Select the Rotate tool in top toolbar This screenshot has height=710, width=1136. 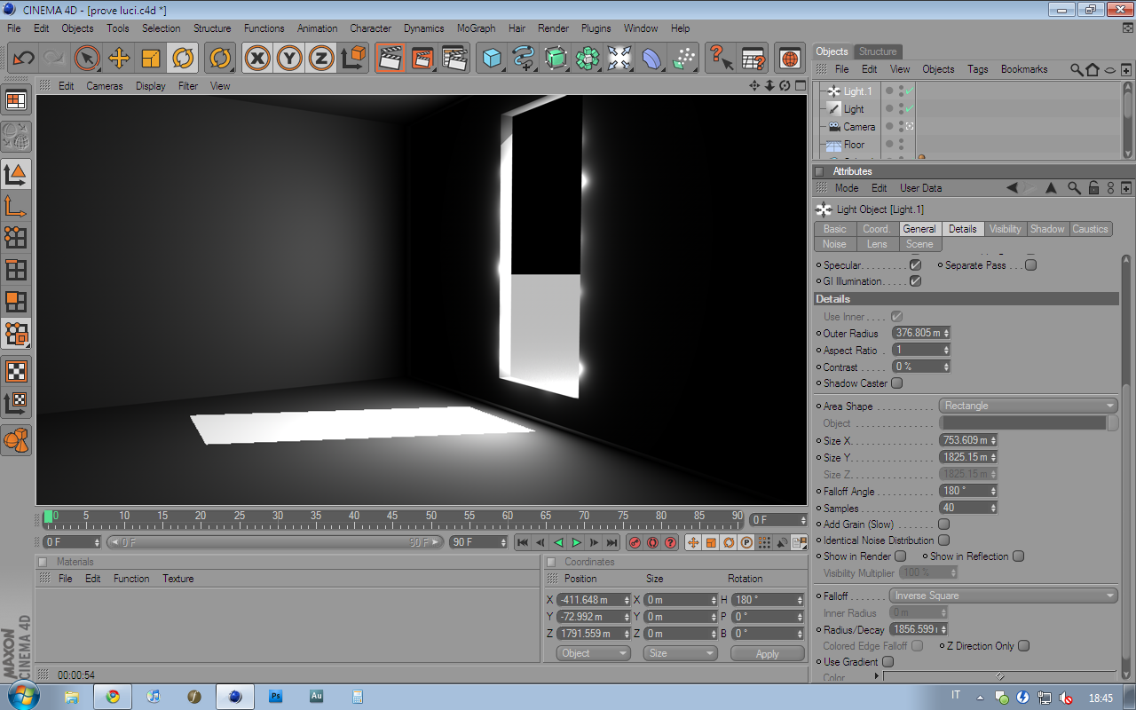pos(183,59)
